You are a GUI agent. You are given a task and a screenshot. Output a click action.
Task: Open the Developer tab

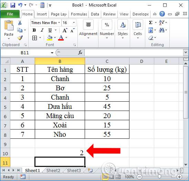click(140, 14)
